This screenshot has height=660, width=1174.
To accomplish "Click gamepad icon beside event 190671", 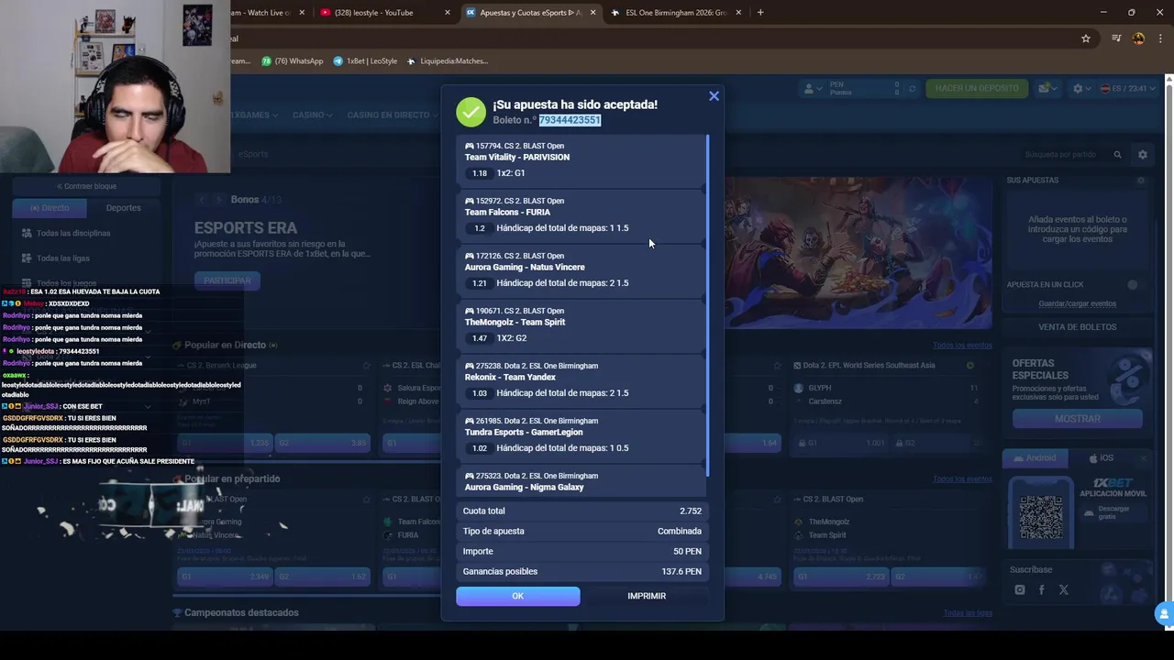I will click(470, 311).
